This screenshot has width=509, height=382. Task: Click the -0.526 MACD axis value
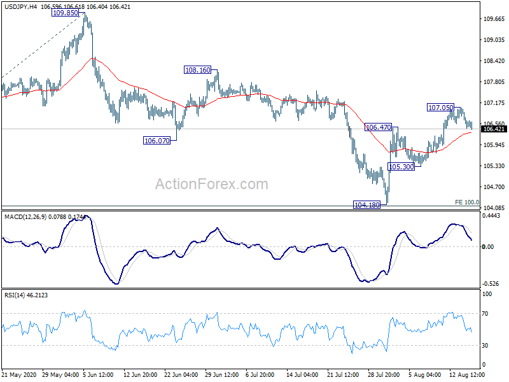coord(491,284)
